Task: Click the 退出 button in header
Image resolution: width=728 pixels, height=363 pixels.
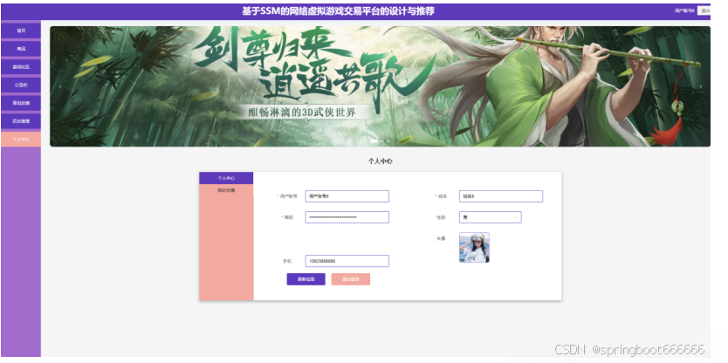Action: click(x=704, y=10)
